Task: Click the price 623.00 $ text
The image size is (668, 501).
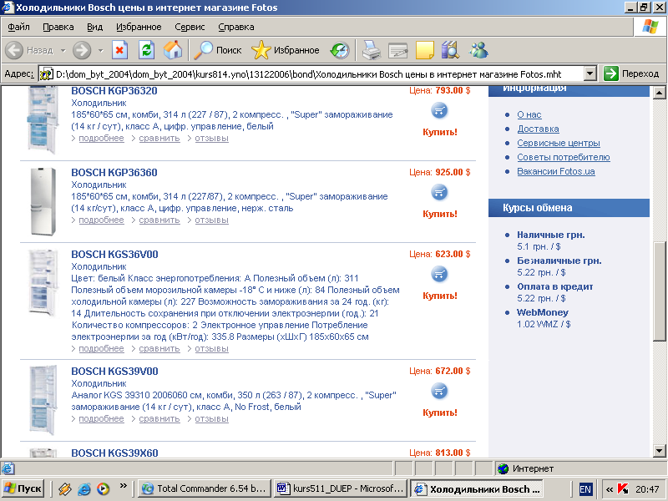Action: point(453,254)
